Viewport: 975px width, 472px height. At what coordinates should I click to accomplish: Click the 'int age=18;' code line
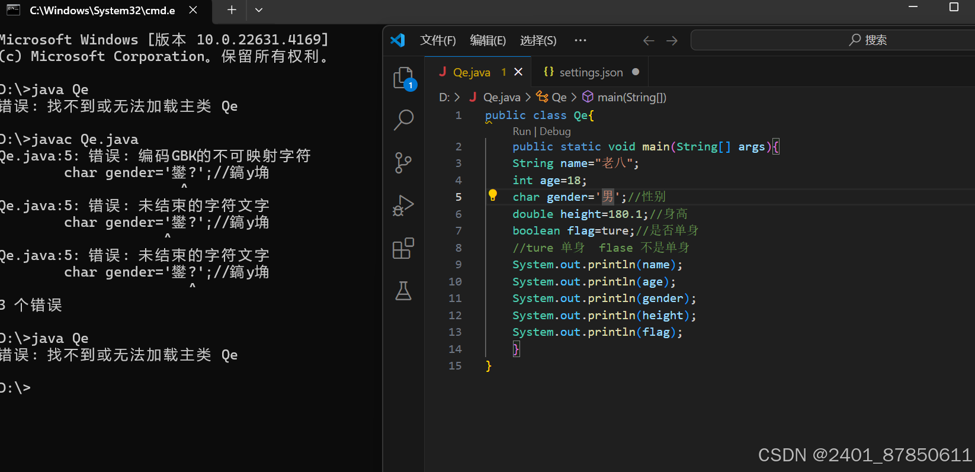pyautogui.click(x=550, y=180)
